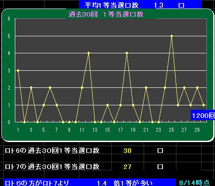Viewport: 215px width, 186px height.
Task: Select the peak data point of value 5 at draw 25
Action: point(171,36)
